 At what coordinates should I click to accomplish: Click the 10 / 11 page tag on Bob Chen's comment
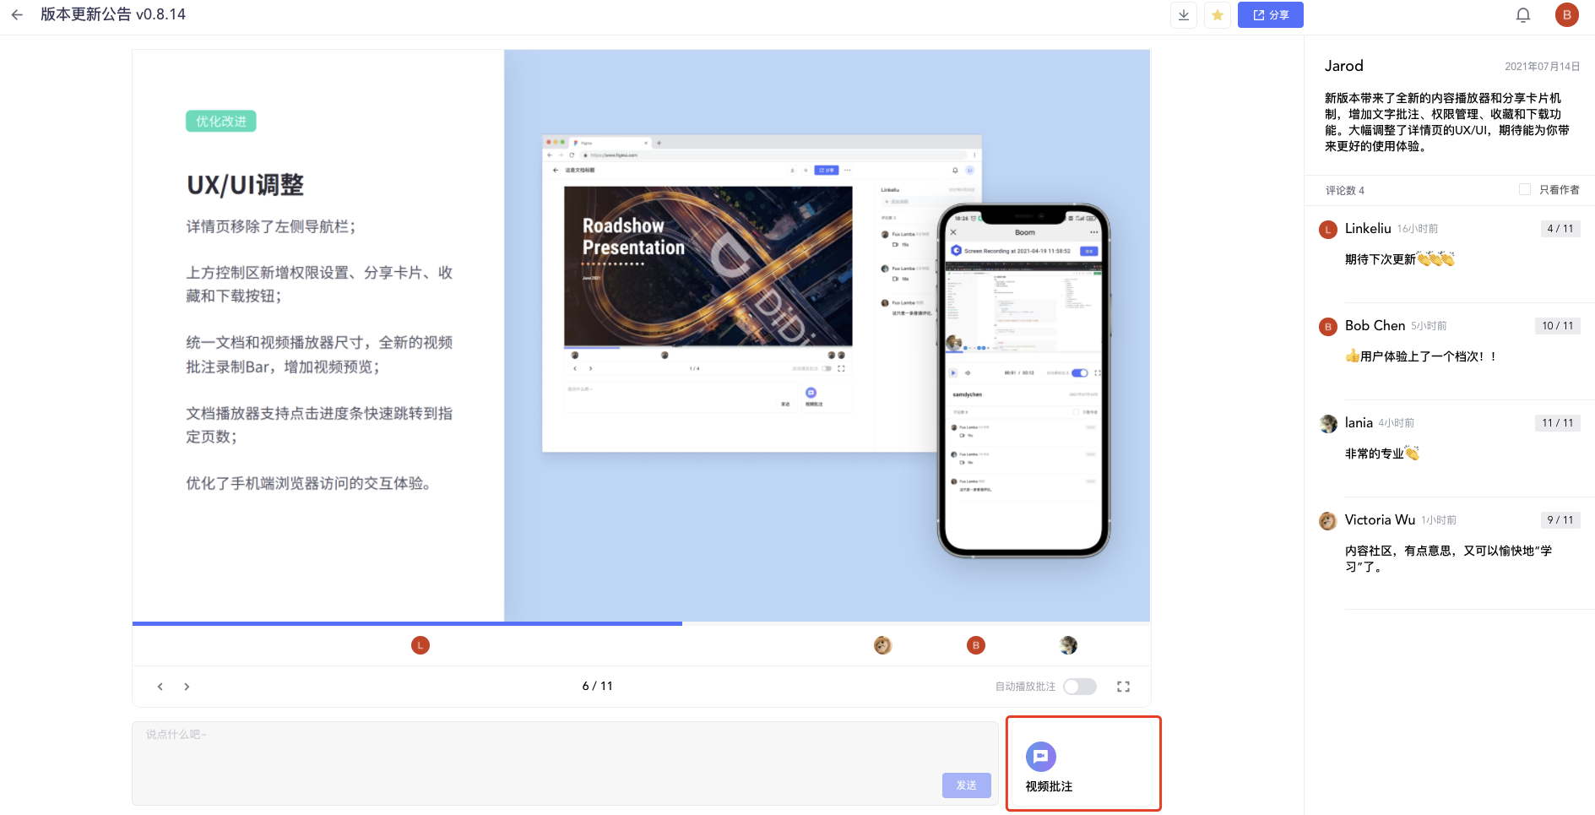click(x=1558, y=326)
